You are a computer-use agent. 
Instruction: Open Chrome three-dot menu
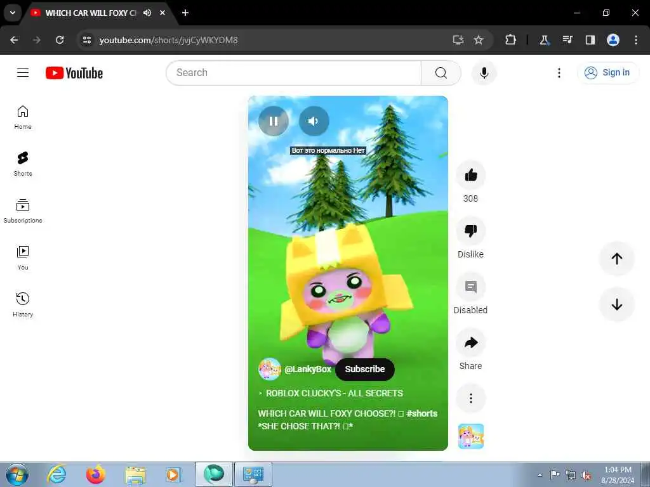click(x=636, y=40)
